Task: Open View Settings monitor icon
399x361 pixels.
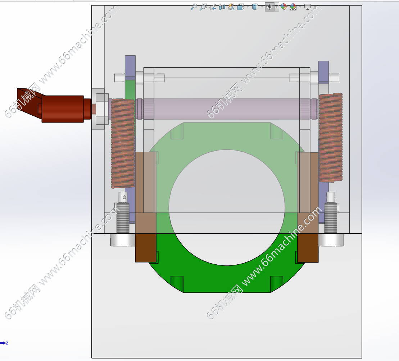Action: pyautogui.click(x=308, y=7)
